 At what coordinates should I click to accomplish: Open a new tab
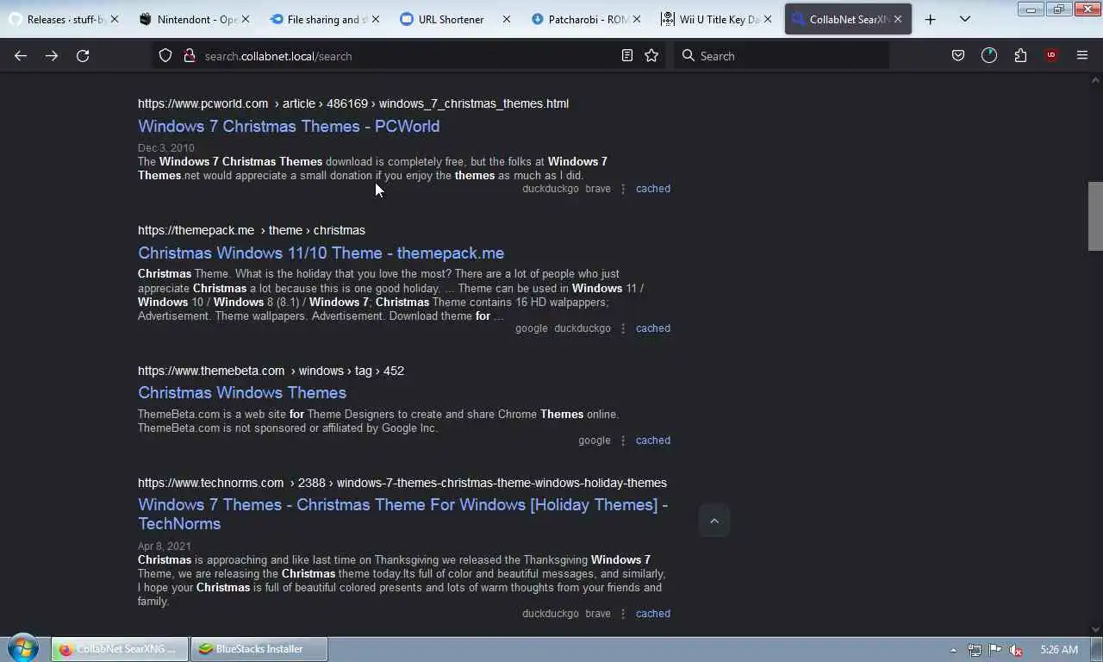930,19
